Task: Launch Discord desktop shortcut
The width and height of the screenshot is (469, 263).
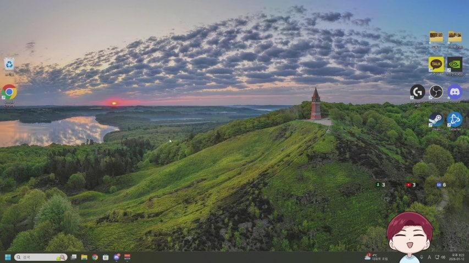Action: tap(455, 93)
